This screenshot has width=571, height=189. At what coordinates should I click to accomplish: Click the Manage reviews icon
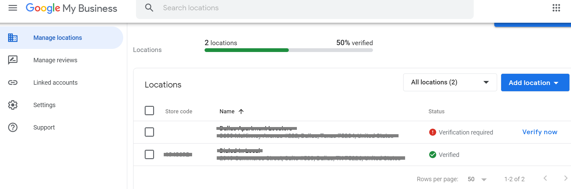(x=13, y=60)
